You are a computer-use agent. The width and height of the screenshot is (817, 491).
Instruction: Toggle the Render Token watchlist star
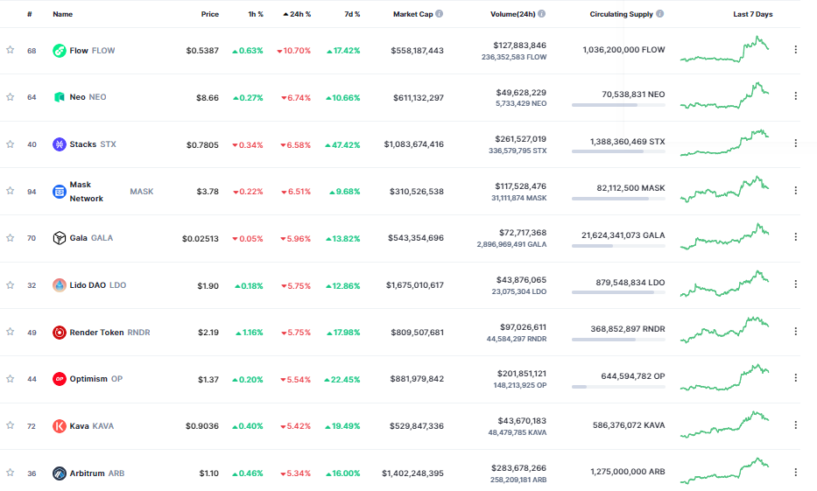(x=10, y=332)
